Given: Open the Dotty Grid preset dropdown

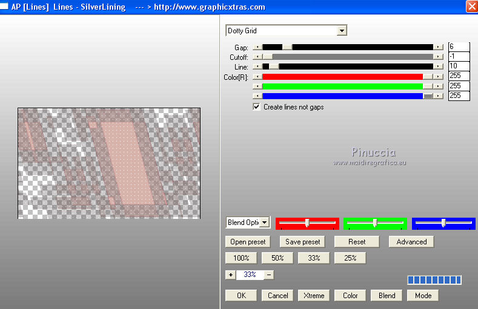Looking at the screenshot, I should 342,31.
